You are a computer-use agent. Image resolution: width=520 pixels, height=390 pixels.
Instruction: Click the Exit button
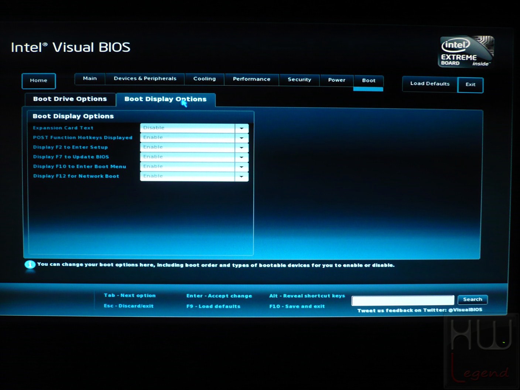(x=471, y=85)
